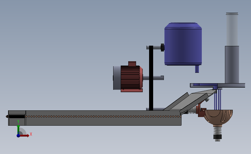Select the horizontal platform plate under the column
This screenshot has width=251, height=154.
[217, 85]
